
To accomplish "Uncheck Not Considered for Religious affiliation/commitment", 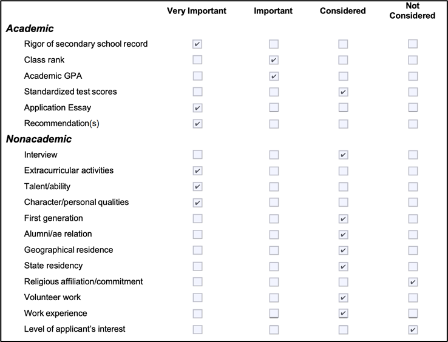I will point(413,282).
